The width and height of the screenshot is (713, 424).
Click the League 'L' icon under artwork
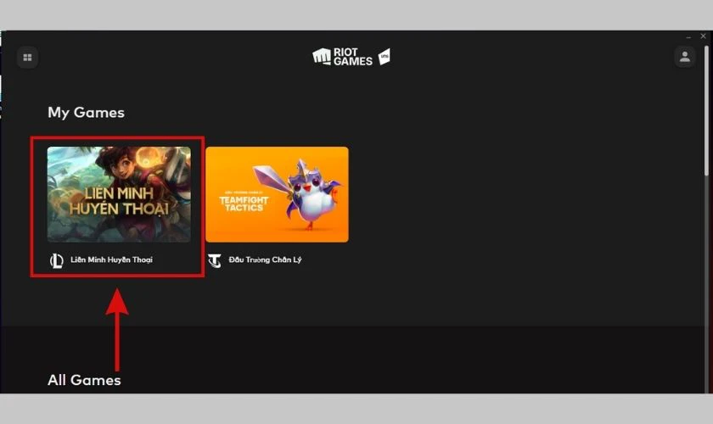[56, 259]
